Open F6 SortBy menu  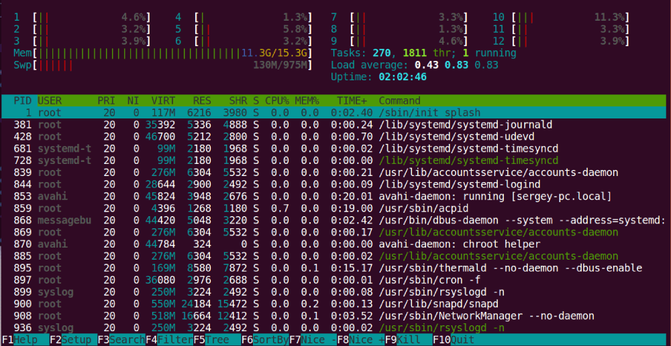click(x=265, y=340)
